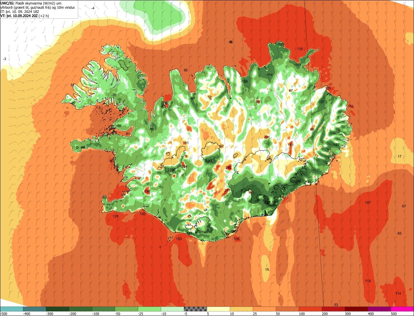This screenshot has height=316, width=414.
Task: Click the '-159' value in north Iceland
Action: click(x=244, y=81)
